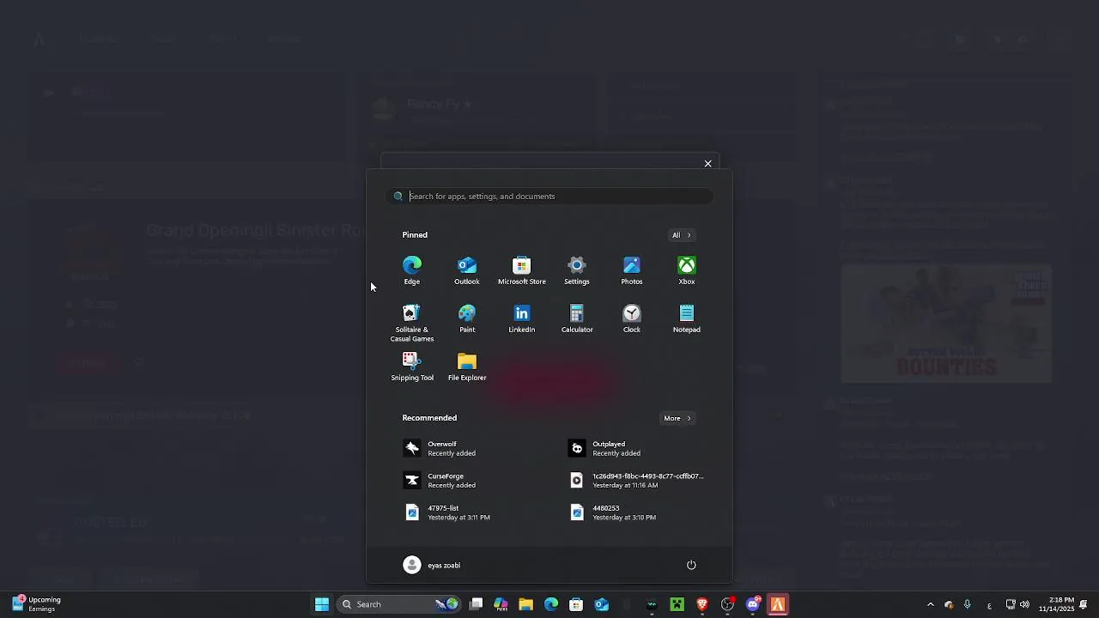Open the Minecraft creeper taskbar icon

[677, 604]
